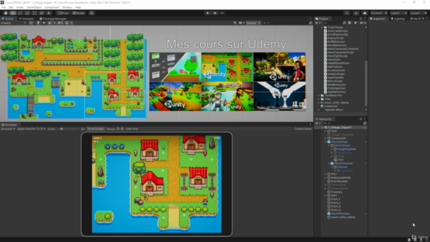This screenshot has height=242, width=430.
Task: Click Fit to Screen button in Simulator
Action: [x=95, y=128]
